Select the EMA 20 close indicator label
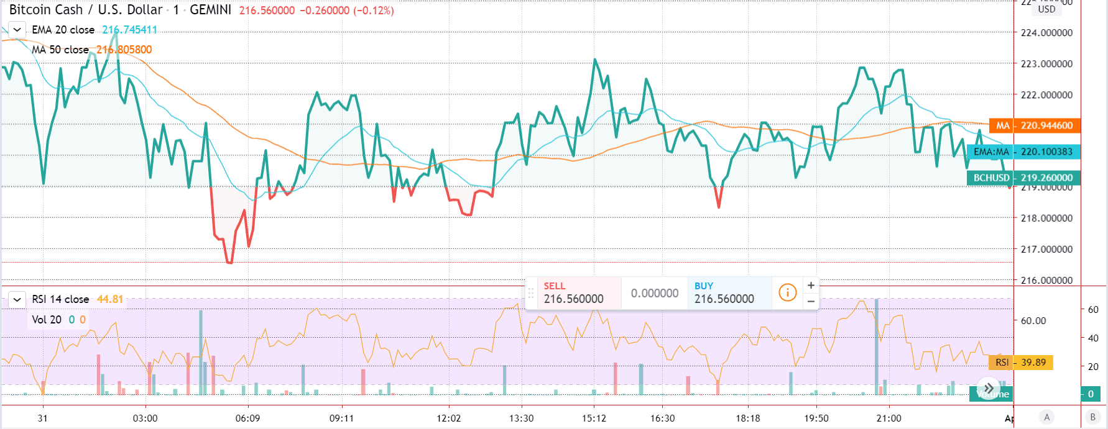 pos(63,30)
